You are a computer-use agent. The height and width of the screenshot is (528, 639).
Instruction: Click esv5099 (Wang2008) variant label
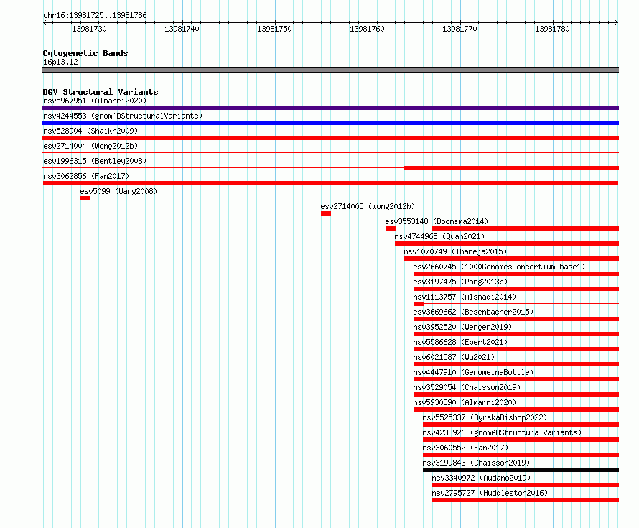point(118,191)
